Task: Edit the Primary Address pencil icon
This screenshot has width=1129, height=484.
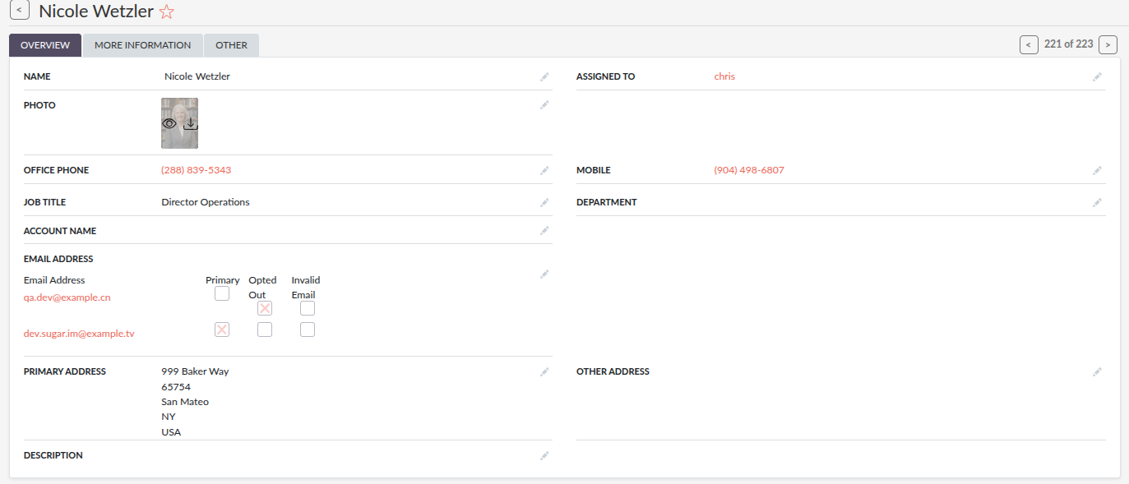Action: 544,371
